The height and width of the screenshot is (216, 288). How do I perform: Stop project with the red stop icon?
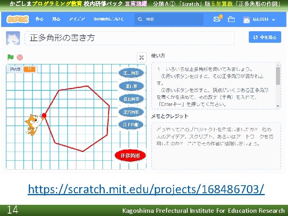tap(20, 58)
